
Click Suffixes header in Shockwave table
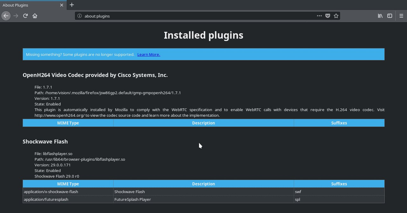[339, 184]
